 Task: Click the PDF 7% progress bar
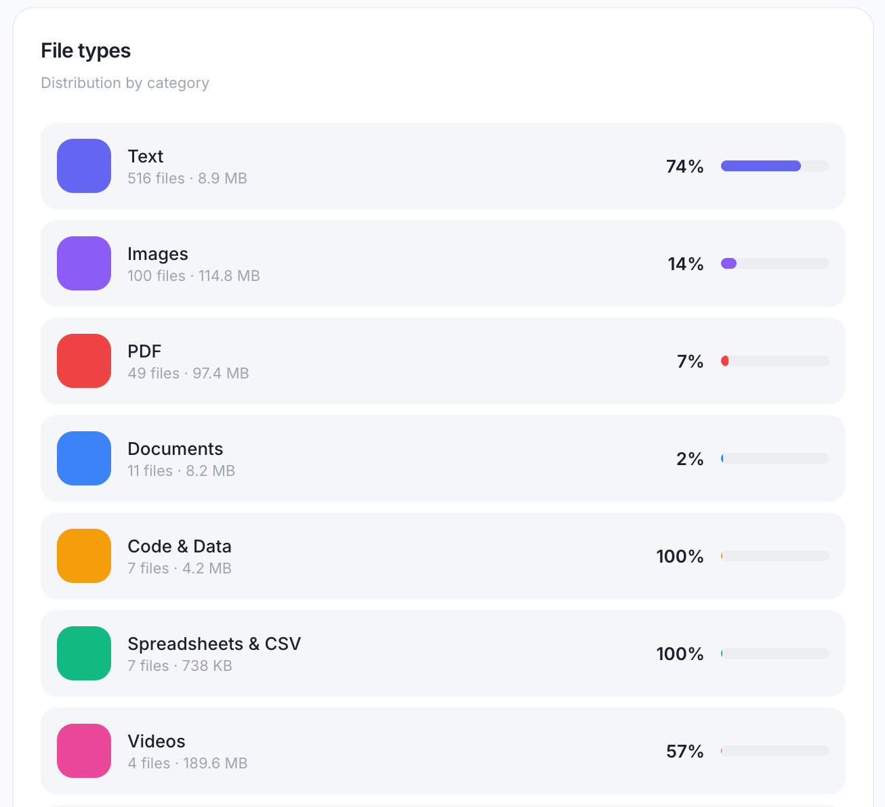[x=775, y=361]
